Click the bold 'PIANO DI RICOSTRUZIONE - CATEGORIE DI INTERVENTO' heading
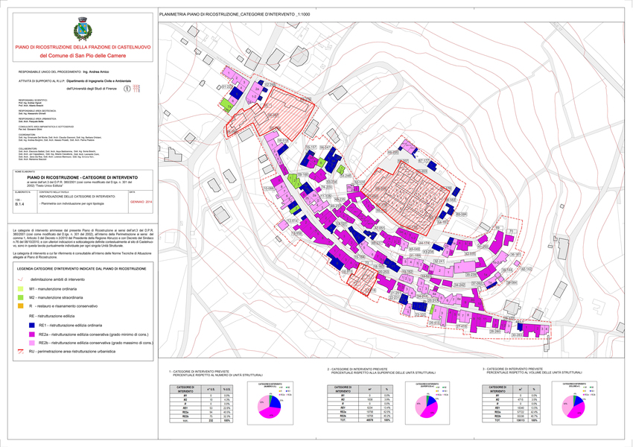Screen dimensions: 633x447 [x=83, y=177]
